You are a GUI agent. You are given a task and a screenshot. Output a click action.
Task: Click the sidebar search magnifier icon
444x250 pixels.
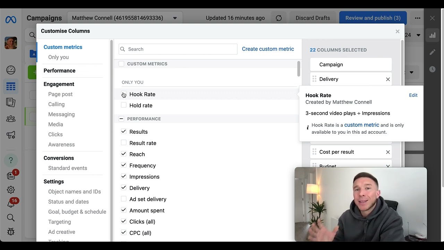click(11, 218)
